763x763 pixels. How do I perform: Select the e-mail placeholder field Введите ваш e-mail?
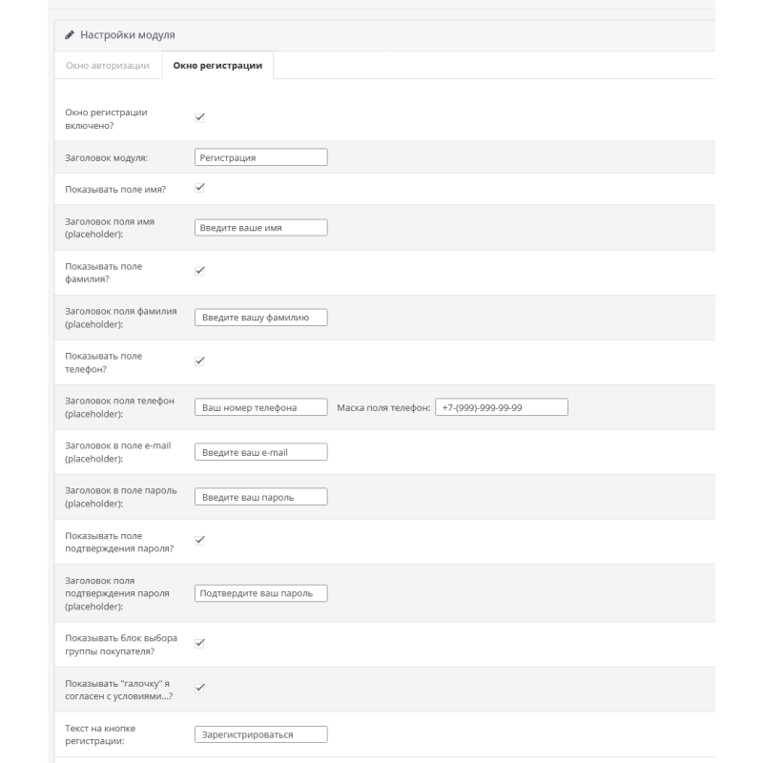[261, 451]
